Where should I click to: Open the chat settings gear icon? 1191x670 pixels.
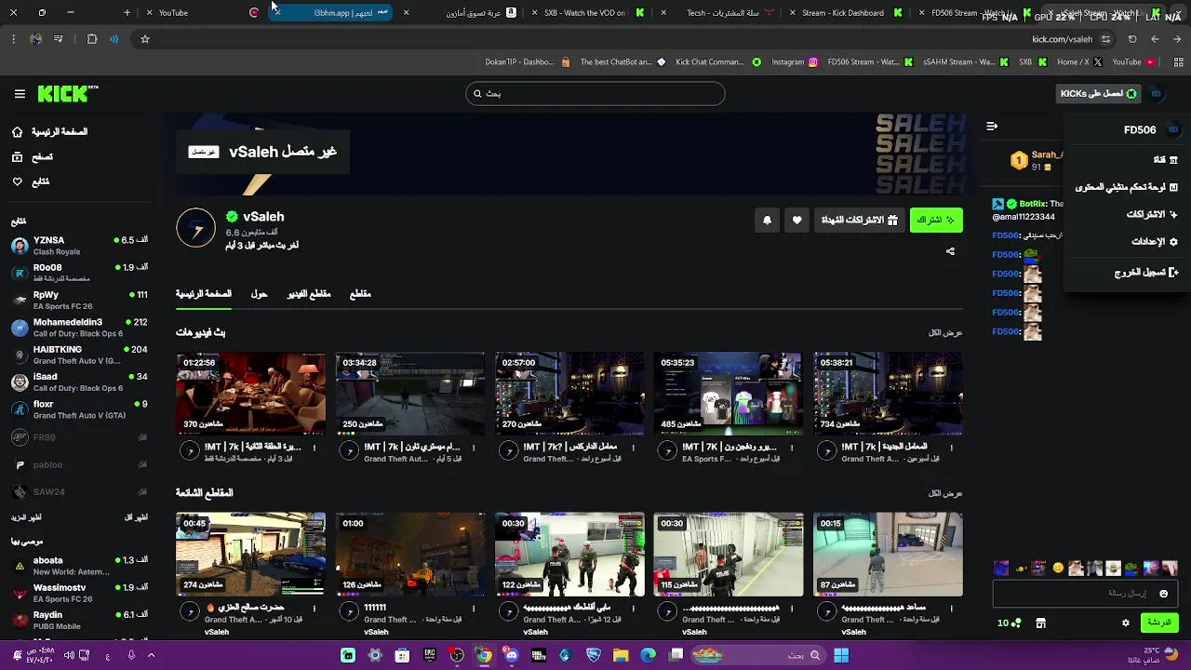coord(1126,623)
